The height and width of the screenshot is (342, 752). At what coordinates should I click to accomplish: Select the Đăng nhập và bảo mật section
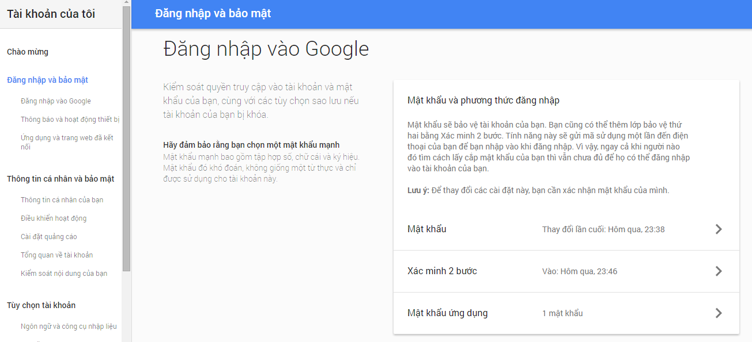point(47,80)
